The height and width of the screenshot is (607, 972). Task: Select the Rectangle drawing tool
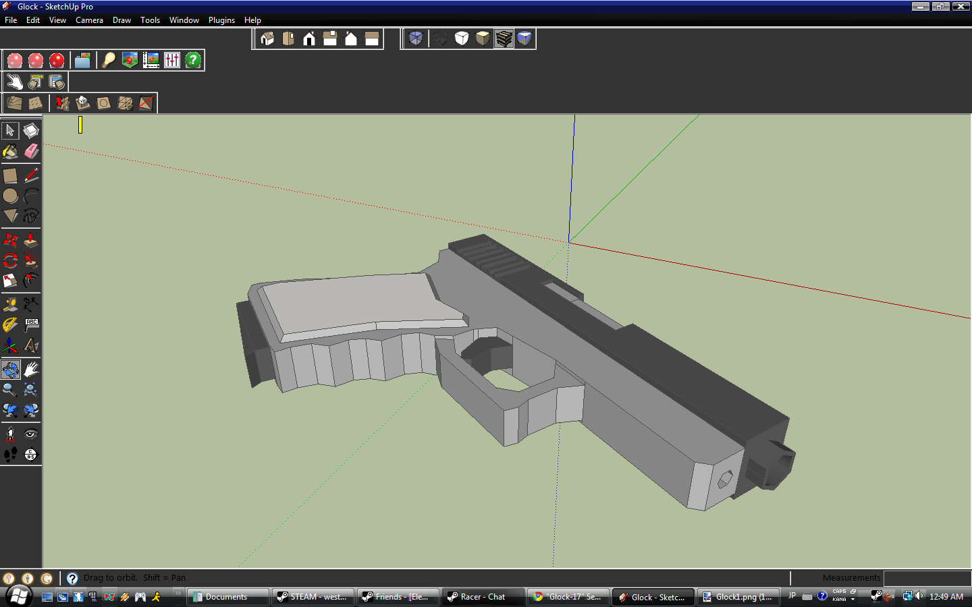coord(10,175)
